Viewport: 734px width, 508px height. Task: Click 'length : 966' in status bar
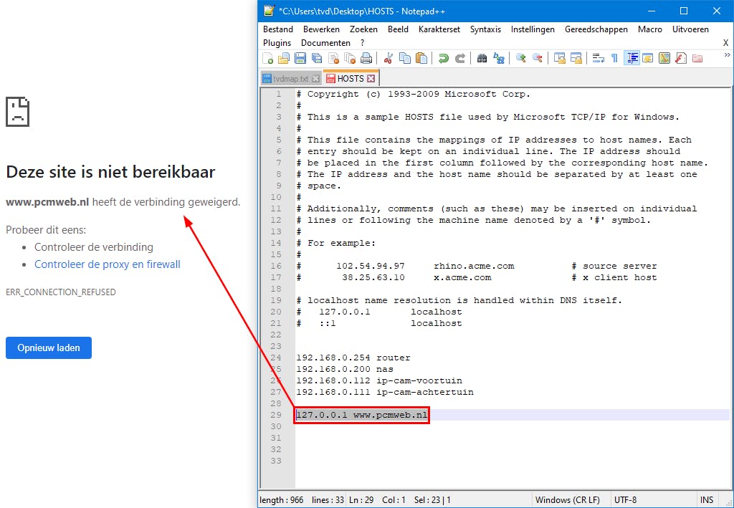click(x=282, y=500)
